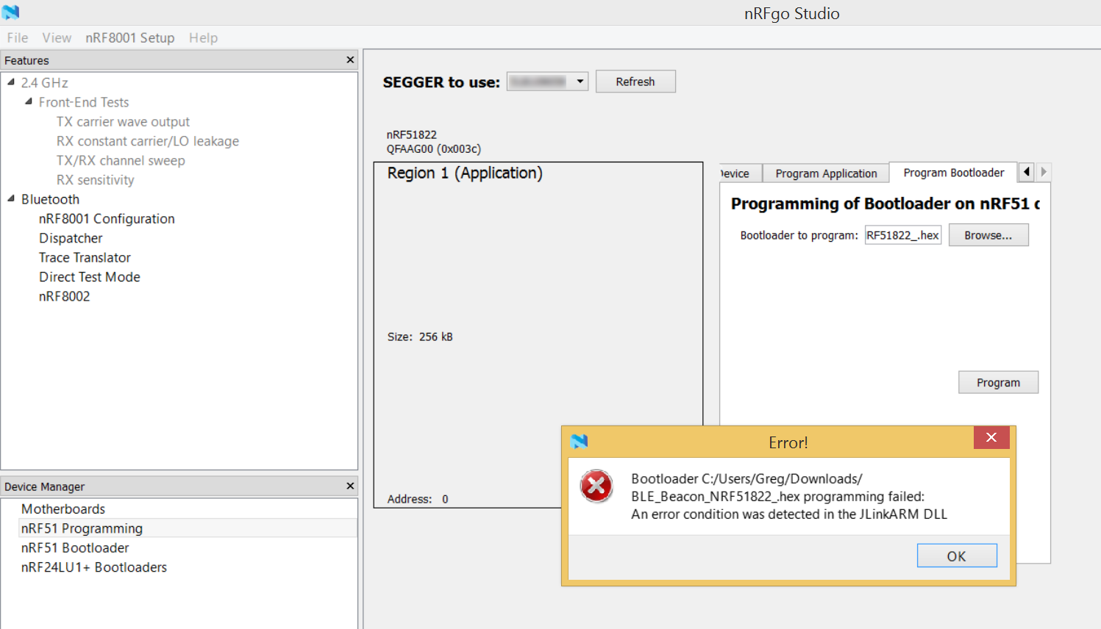Switch to the Program Application tab
1101x629 pixels.
coord(826,173)
